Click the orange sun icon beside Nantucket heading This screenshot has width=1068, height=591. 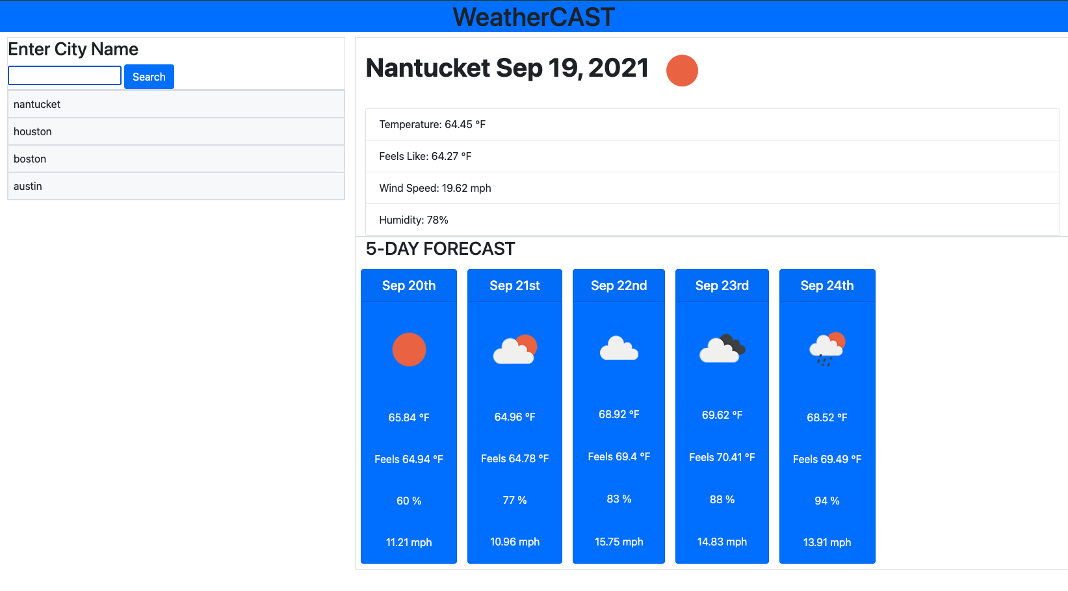click(682, 70)
